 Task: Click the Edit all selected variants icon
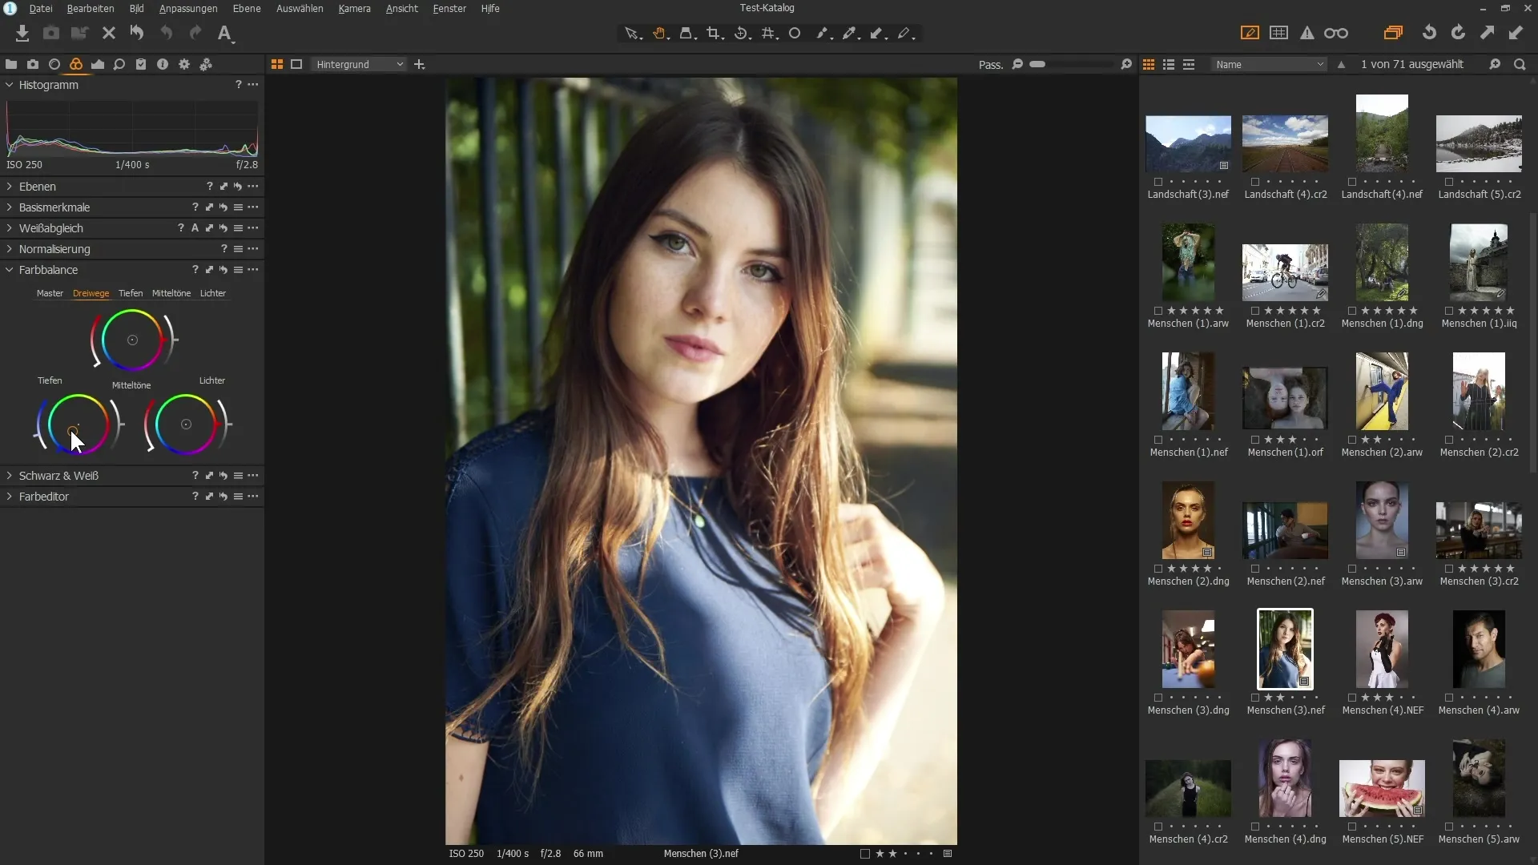(x=1394, y=33)
